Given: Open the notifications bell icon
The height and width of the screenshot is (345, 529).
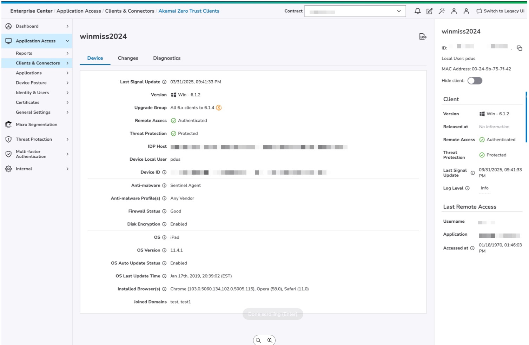Looking at the screenshot, I should click(x=417, y=11).
